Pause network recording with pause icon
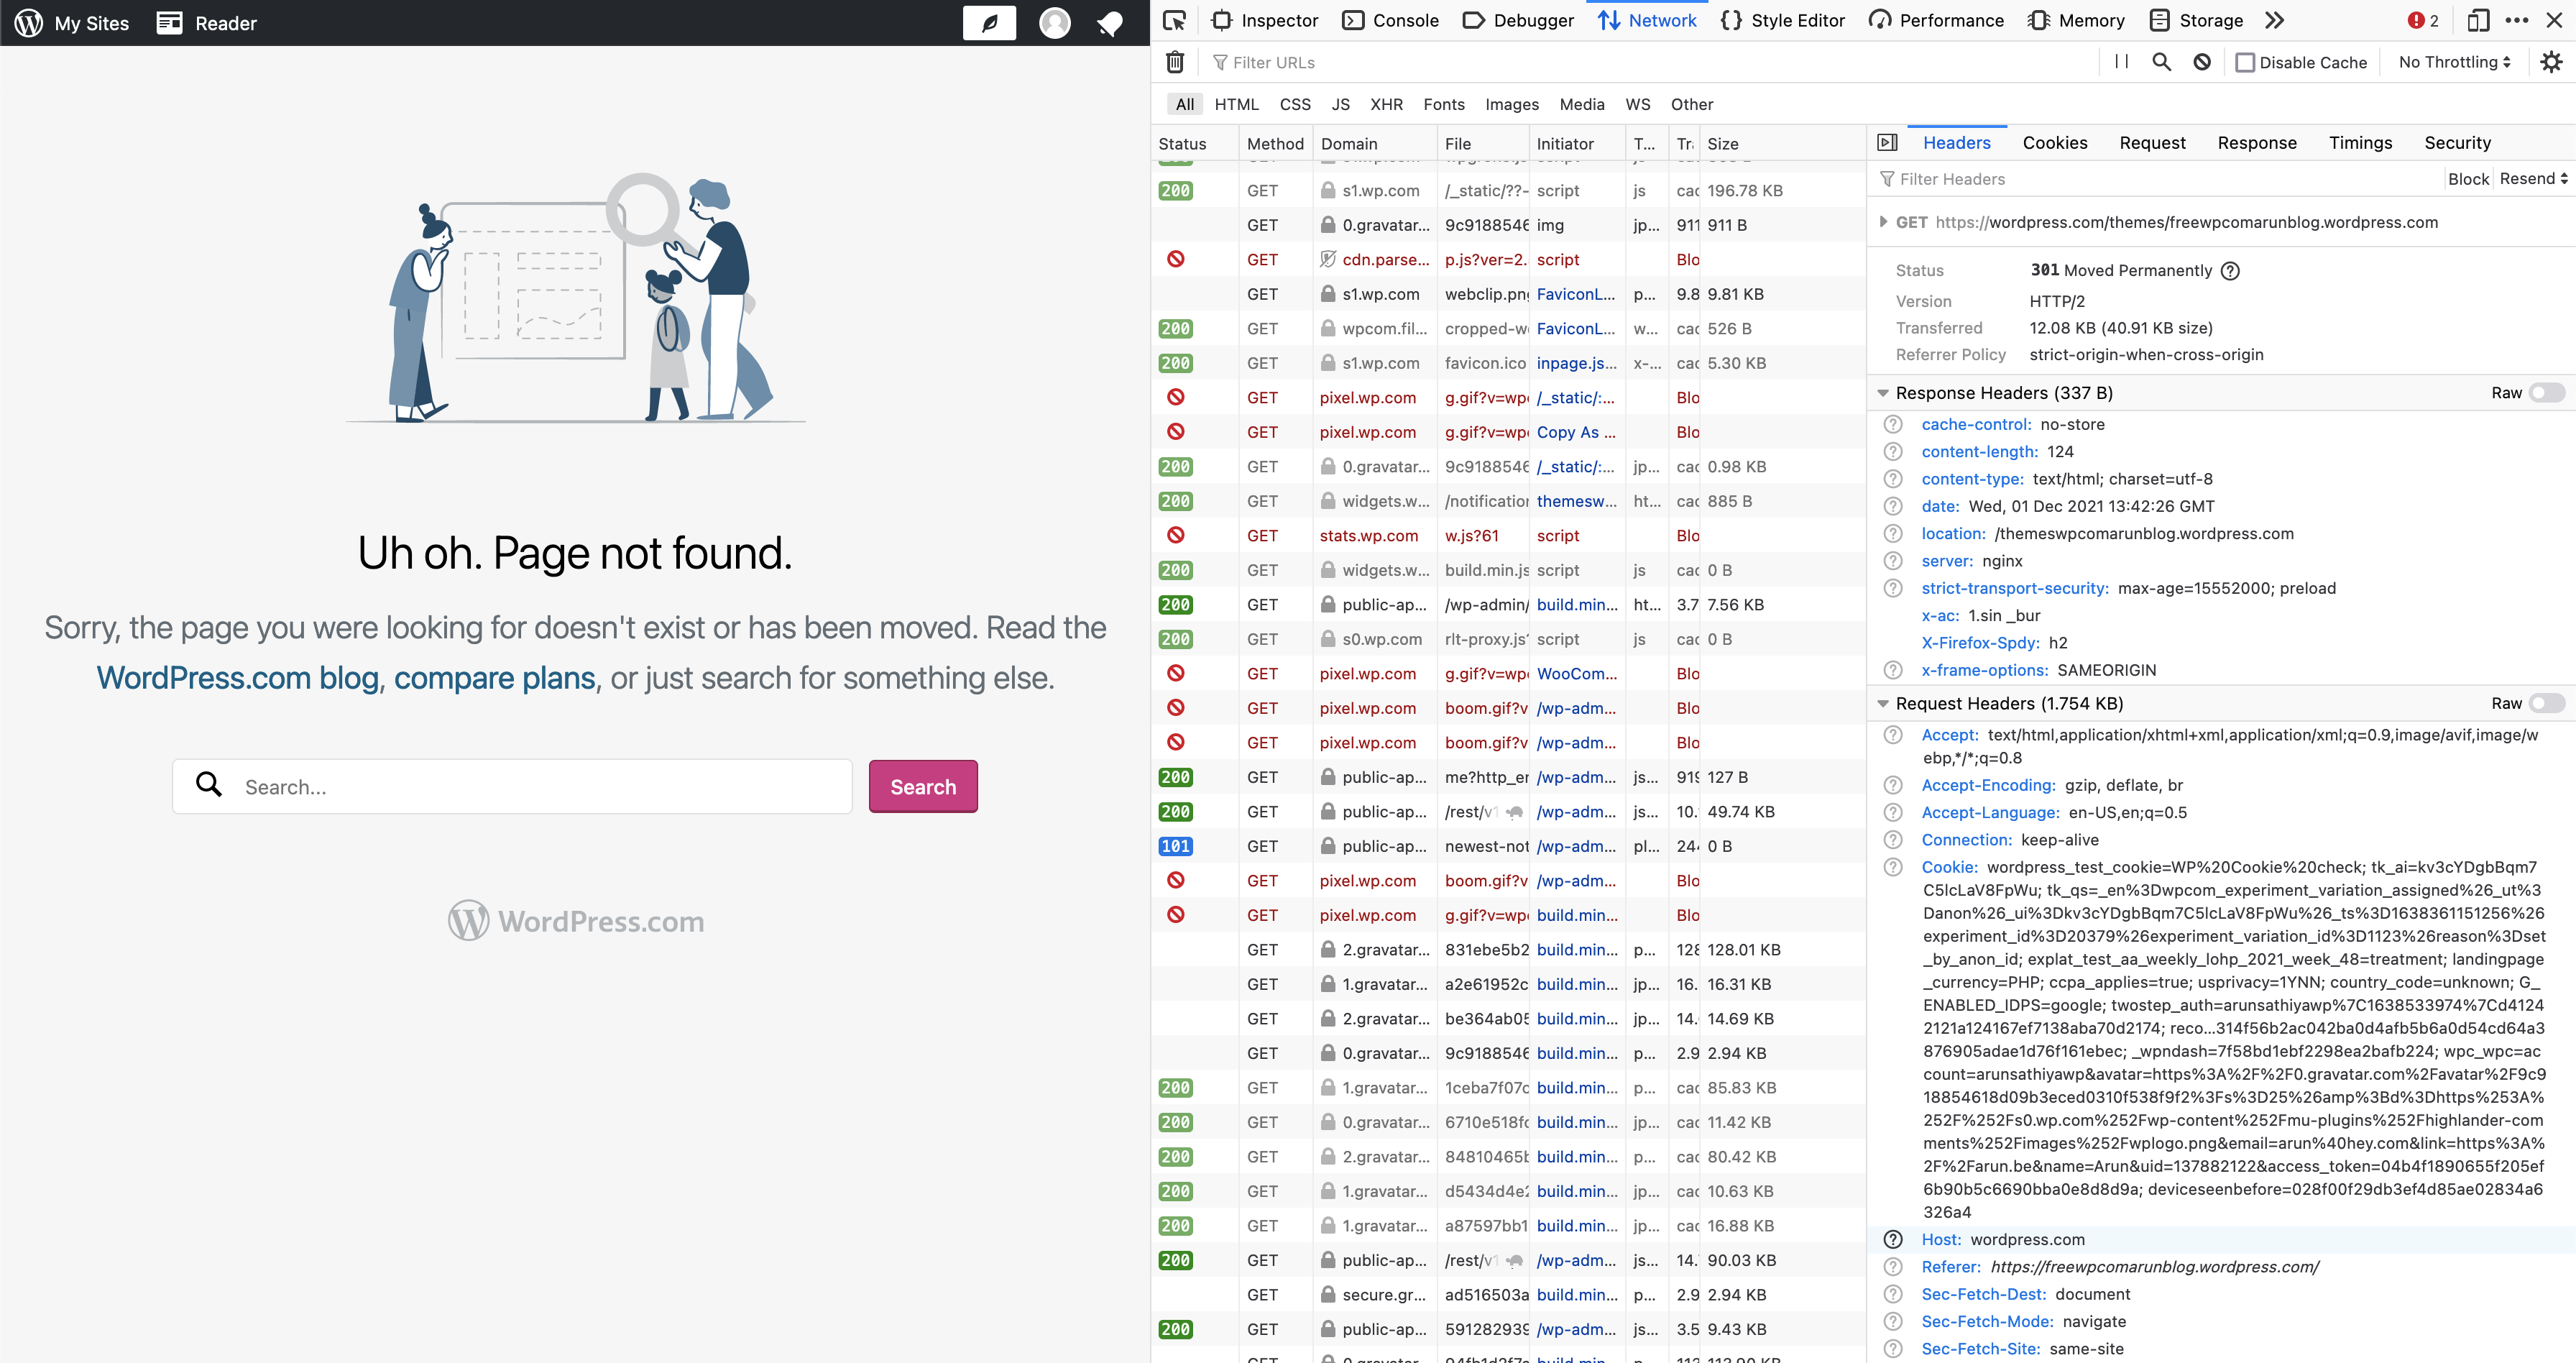 2121,62
